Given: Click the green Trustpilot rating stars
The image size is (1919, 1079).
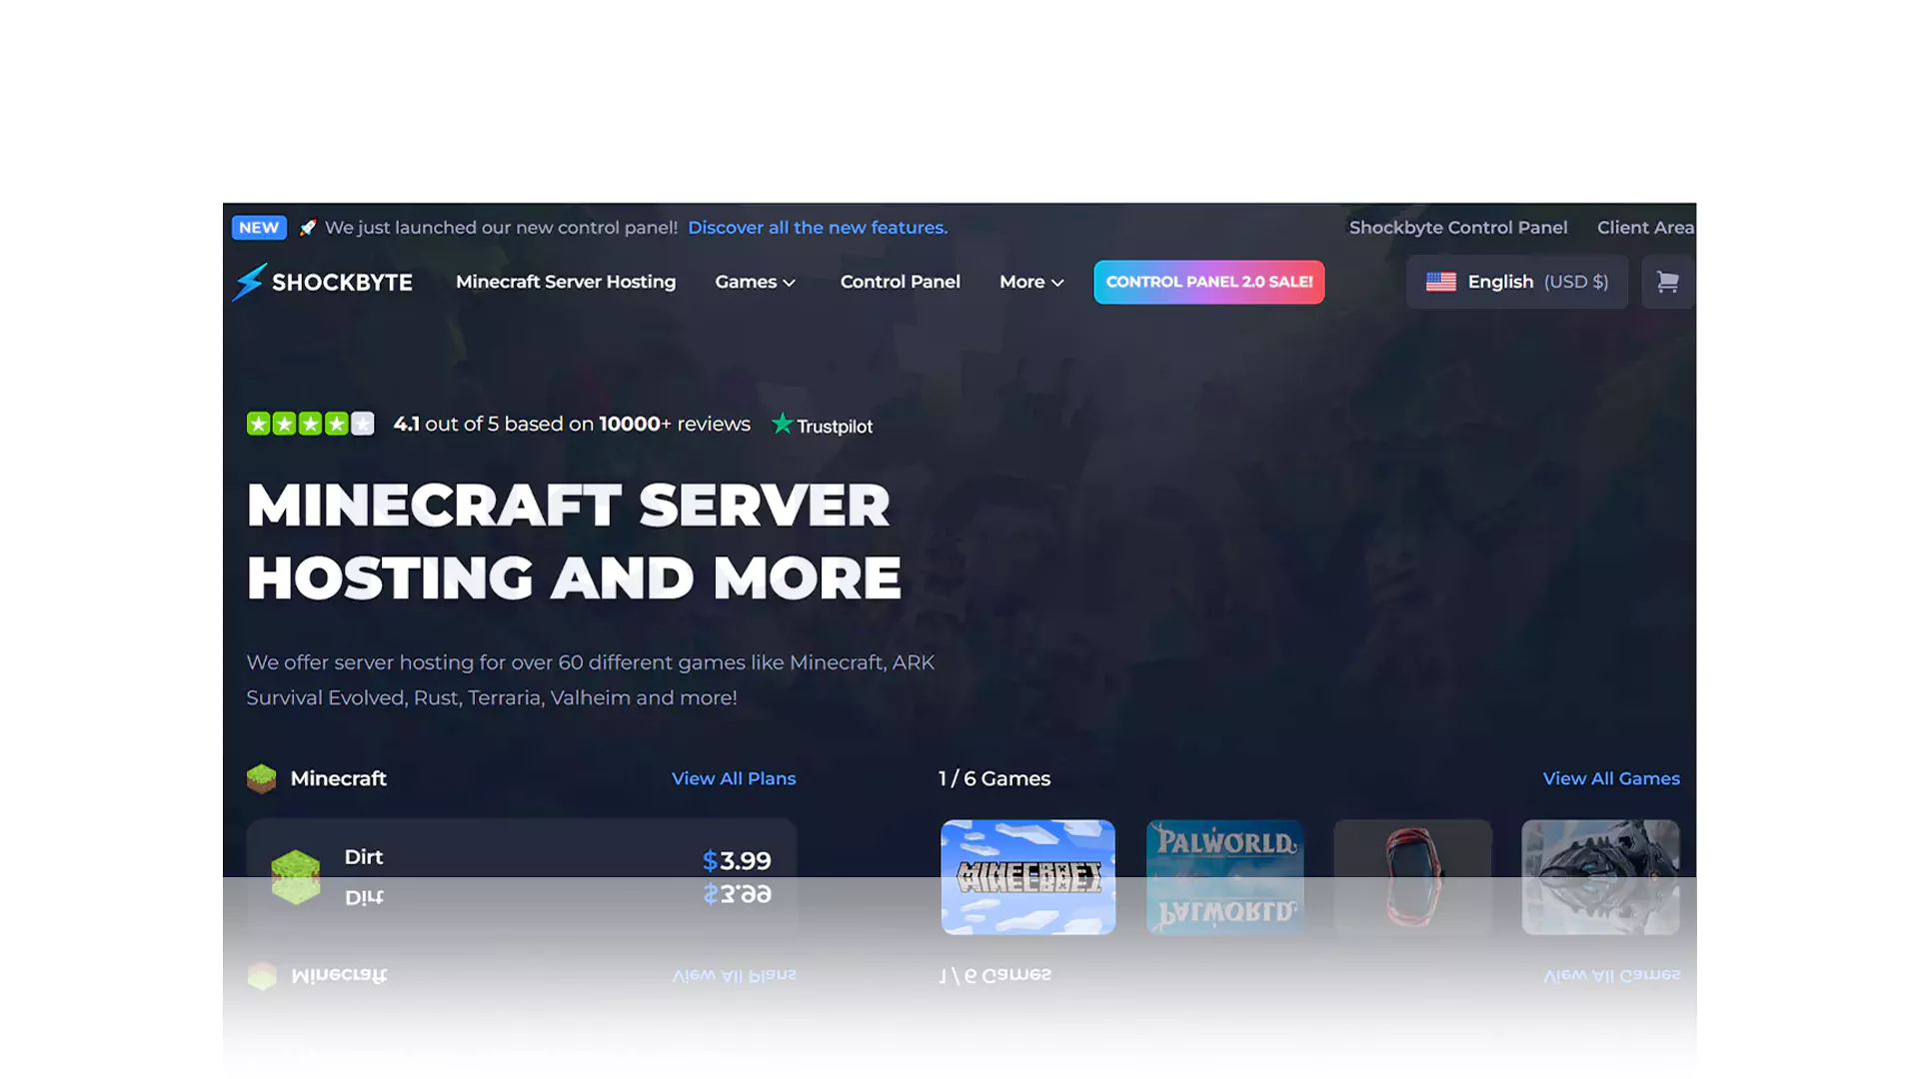Looking at the screenshot, I should click(x=311, y=424).
